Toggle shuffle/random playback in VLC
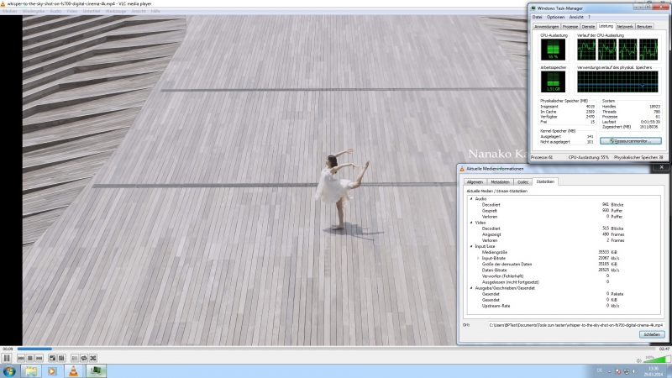Screen dimensions: 672x378 pos(93,358)
